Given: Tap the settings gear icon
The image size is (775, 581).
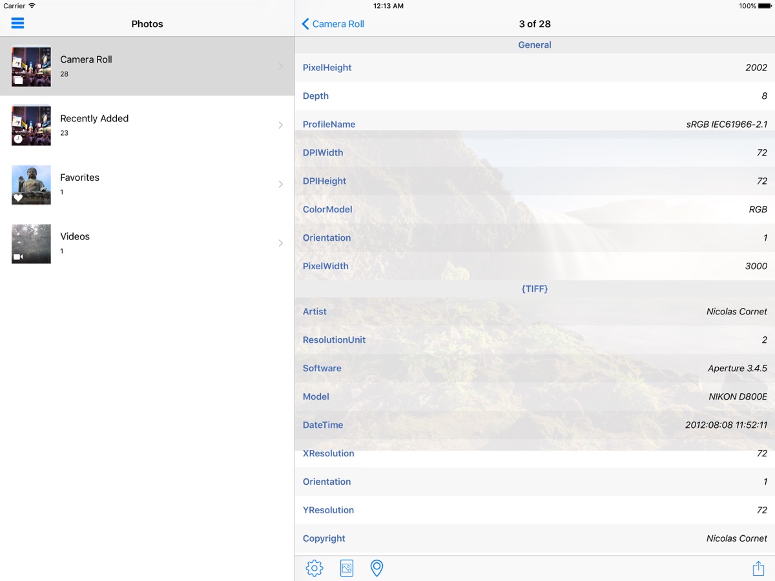Looking at the screenshot, I should [x=315, y=568].
